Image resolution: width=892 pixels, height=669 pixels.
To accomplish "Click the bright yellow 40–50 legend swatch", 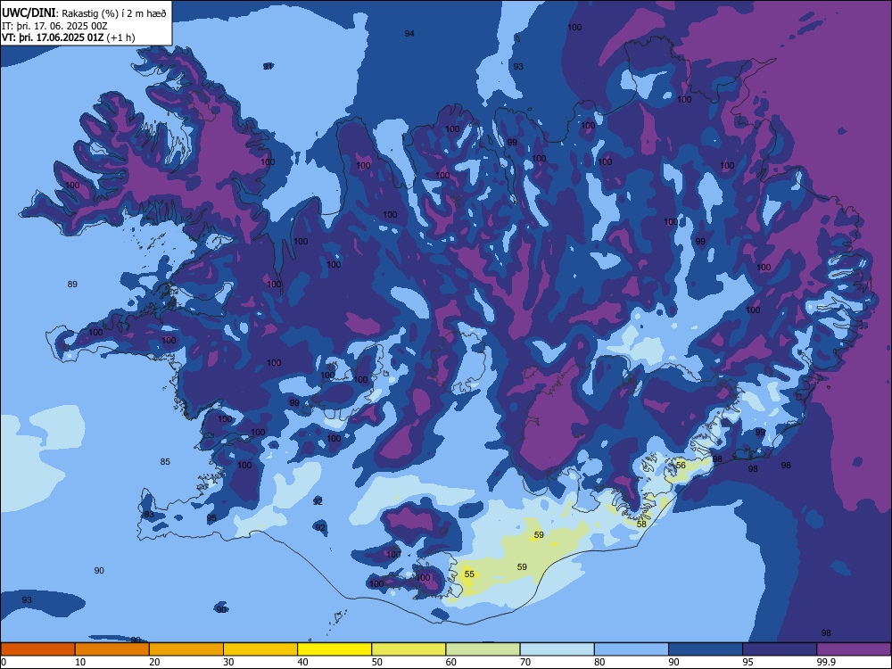I will click(334, 649).
